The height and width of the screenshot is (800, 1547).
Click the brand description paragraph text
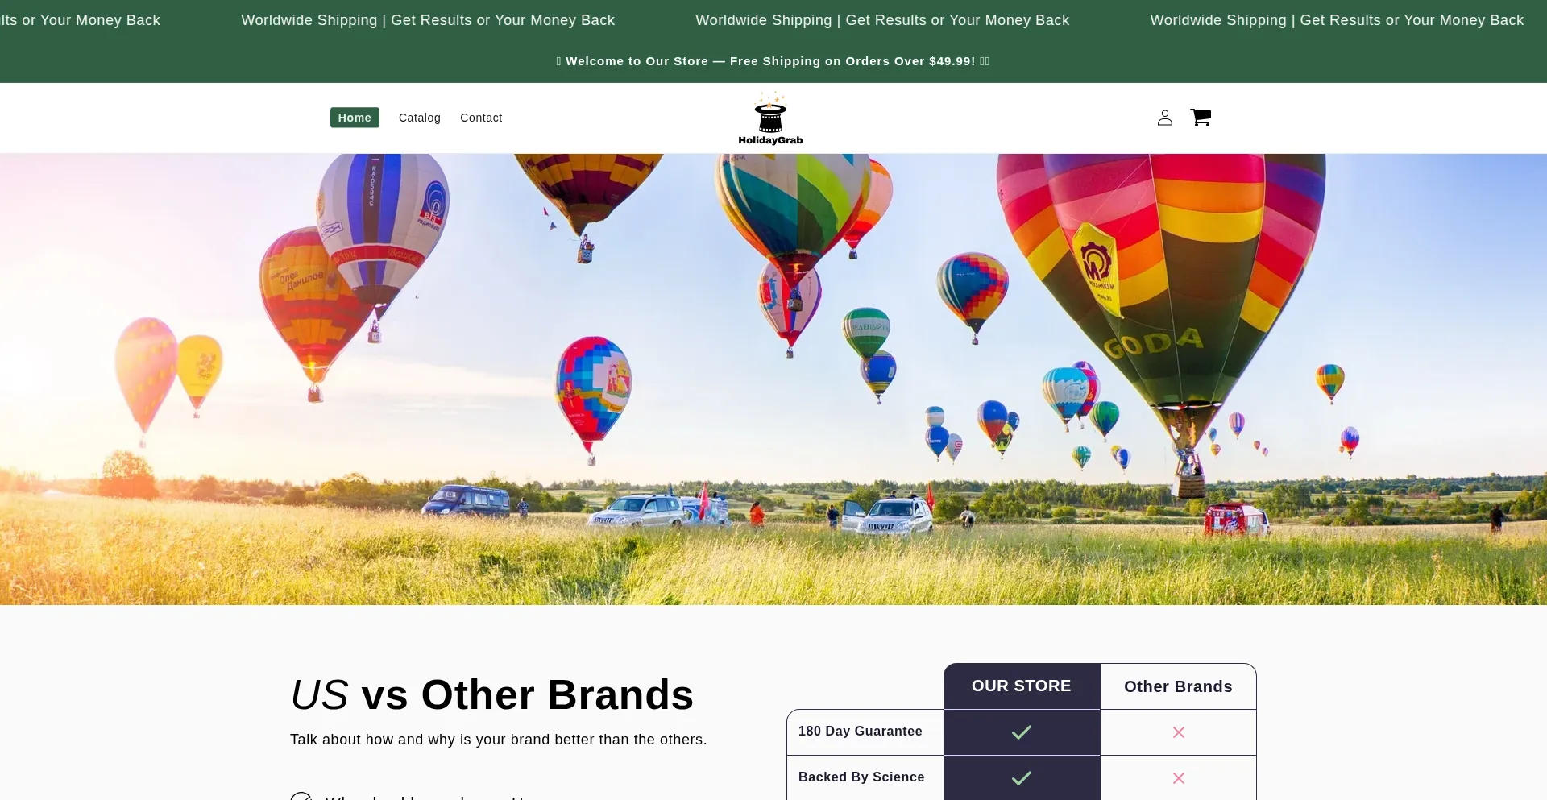(x=499, y=740)
